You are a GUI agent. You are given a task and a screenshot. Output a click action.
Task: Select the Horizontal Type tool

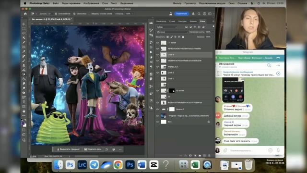point(24,102)
